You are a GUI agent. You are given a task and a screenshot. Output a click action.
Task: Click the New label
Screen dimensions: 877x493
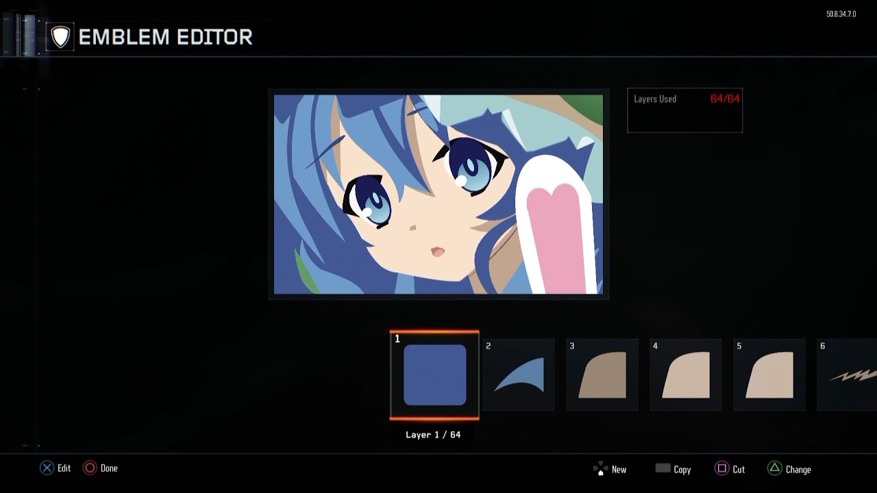coord(619,470)
